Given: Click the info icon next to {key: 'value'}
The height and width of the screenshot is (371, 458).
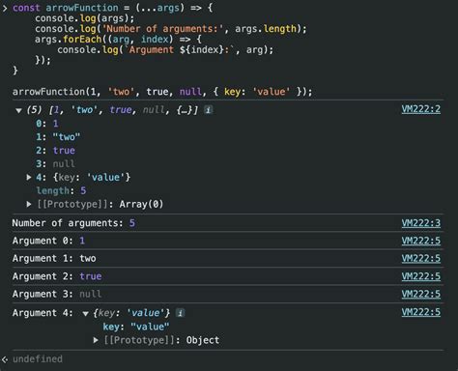Looking at the screenshot, I should pyautogui.click(x=181, y=313).
